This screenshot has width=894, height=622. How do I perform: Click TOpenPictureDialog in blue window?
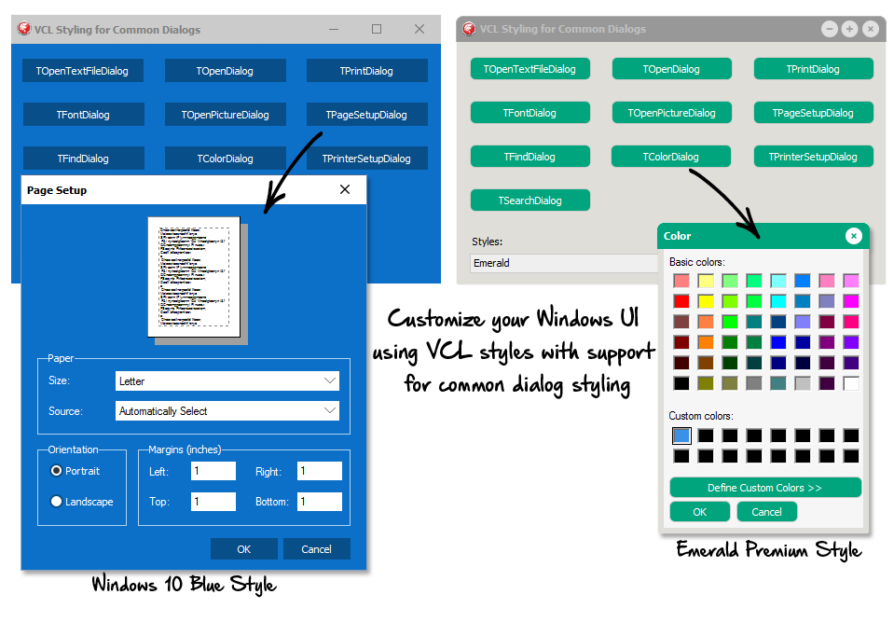click(x=226, y=115)
